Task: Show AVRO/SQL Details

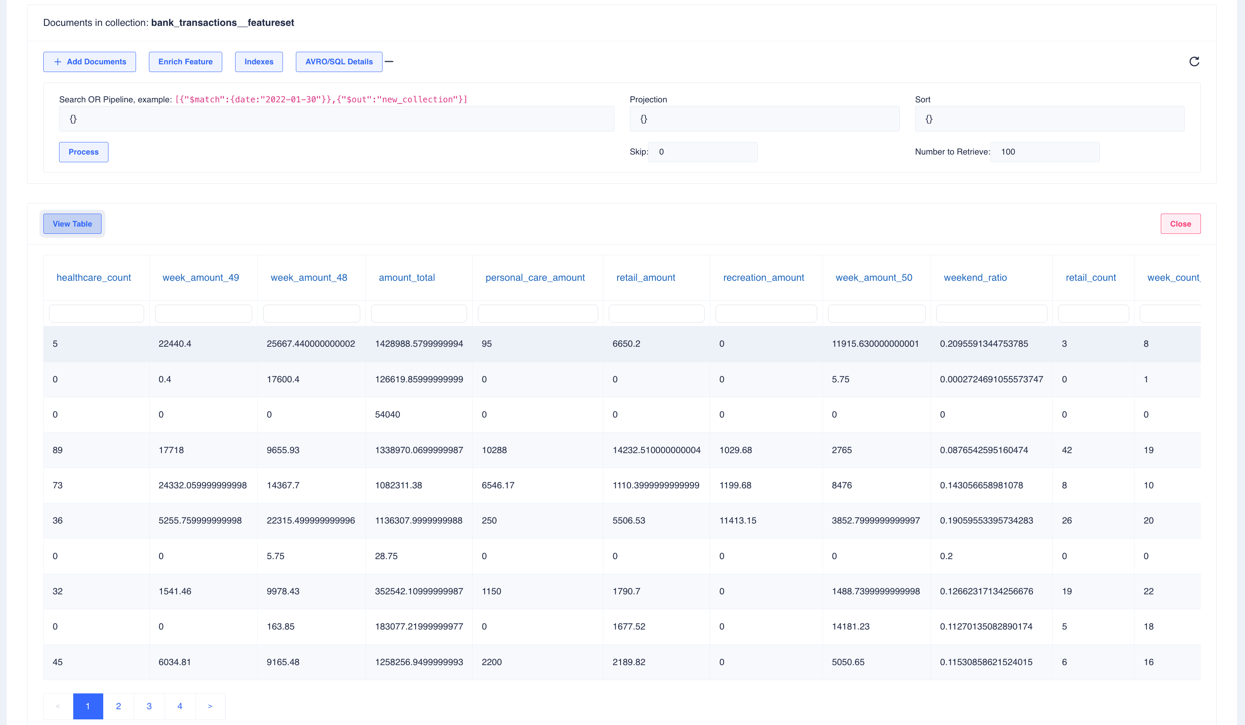Action: (338, 62)
